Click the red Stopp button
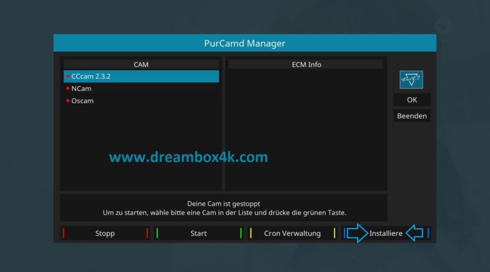Image resolution: width=490 pixels, height=272 pixels. coord(105,233)
